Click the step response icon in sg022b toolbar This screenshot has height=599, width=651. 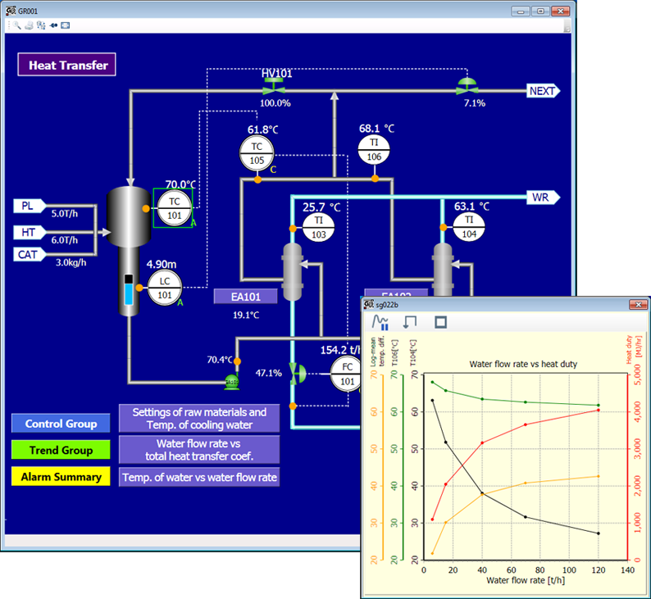410,322
